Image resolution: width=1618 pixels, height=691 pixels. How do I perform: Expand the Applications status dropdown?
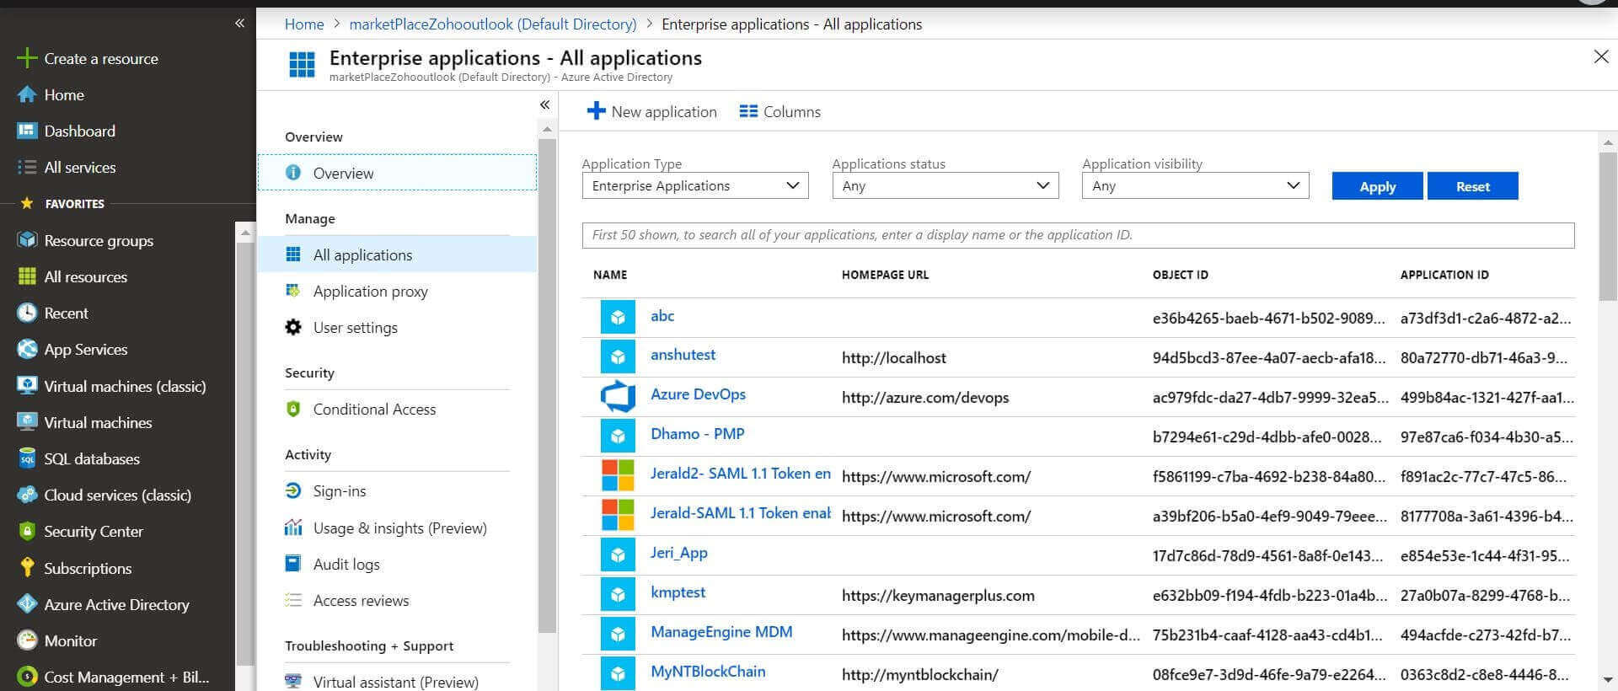[945, 186]
